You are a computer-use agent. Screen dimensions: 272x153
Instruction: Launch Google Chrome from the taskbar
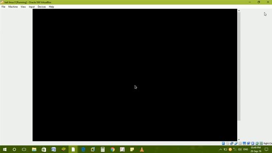point(112,149)
